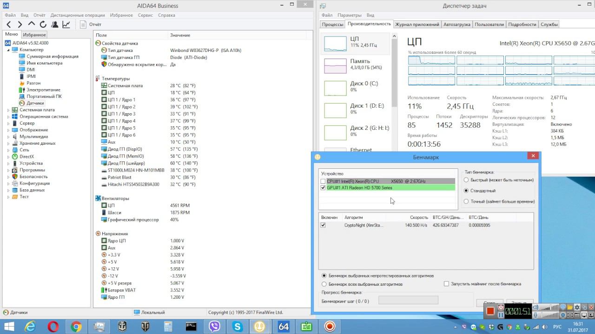
Task: Go up one level in AIDA64 toolbar
Action: 32,24
